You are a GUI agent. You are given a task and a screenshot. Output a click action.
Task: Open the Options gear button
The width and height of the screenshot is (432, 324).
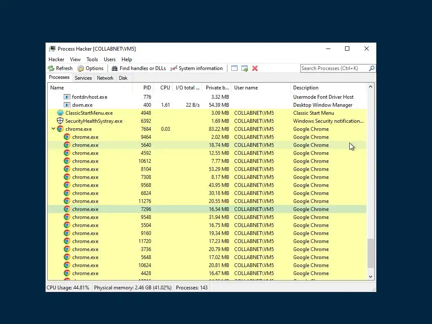pyautogui.click(x=90, y=68)
